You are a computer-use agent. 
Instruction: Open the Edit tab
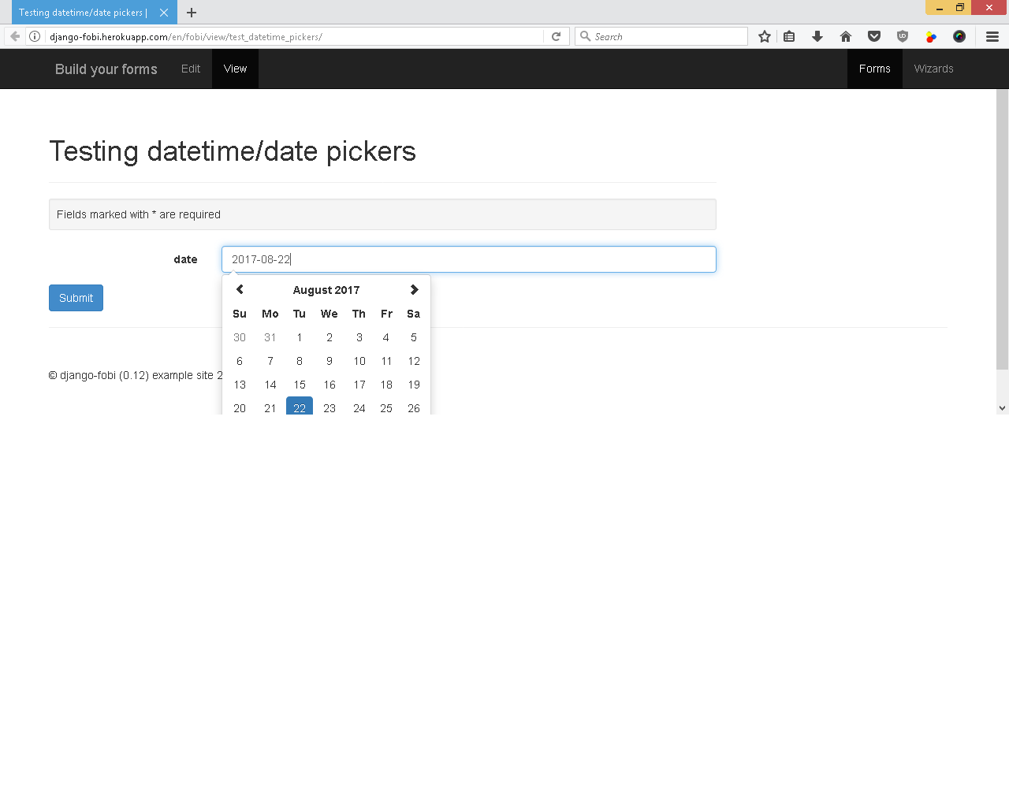click(x=191, y=69)
